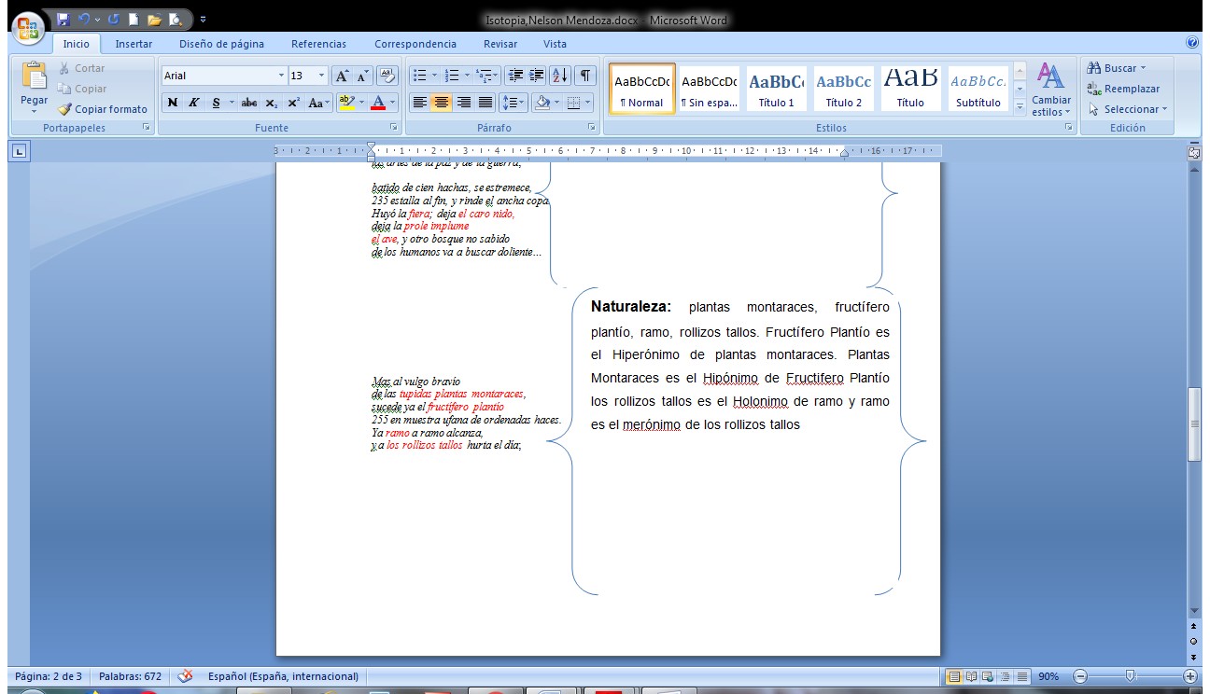
Task: Open the Seleccionar dropdown
Action: tap(1128, 109)
